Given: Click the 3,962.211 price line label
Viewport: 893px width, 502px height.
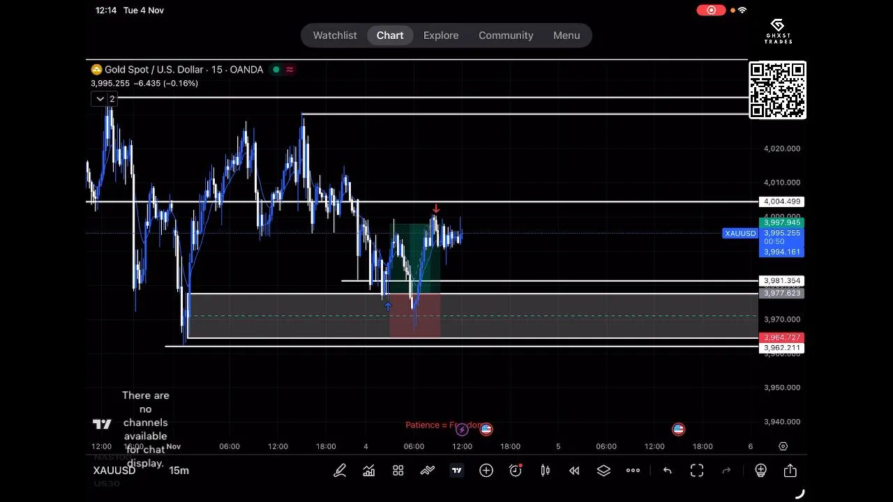Looking at the screenshot, I should pos(781,348).
